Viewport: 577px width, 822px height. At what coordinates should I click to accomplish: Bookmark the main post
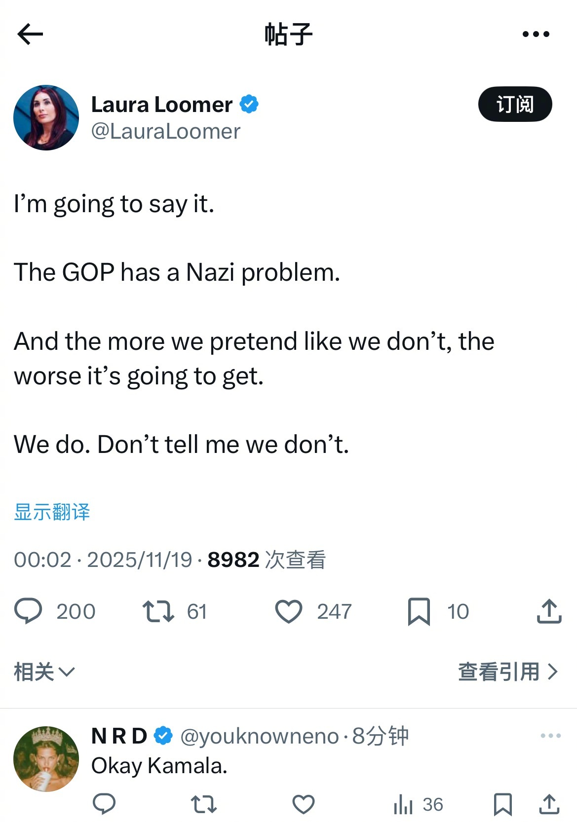pyautogui.click(x=419, y=611)
